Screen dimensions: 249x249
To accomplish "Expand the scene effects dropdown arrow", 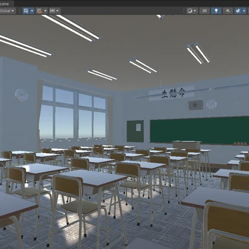I will (244, 11).
